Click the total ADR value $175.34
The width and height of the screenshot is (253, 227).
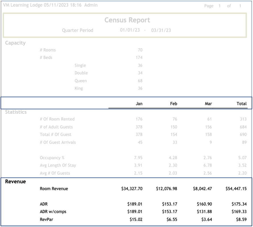pyautogui.click(x=239, y=204)
